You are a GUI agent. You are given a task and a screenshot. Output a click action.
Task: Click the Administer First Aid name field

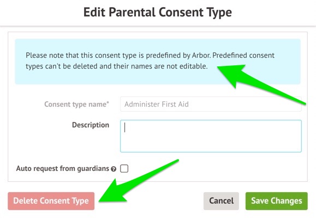211,104
